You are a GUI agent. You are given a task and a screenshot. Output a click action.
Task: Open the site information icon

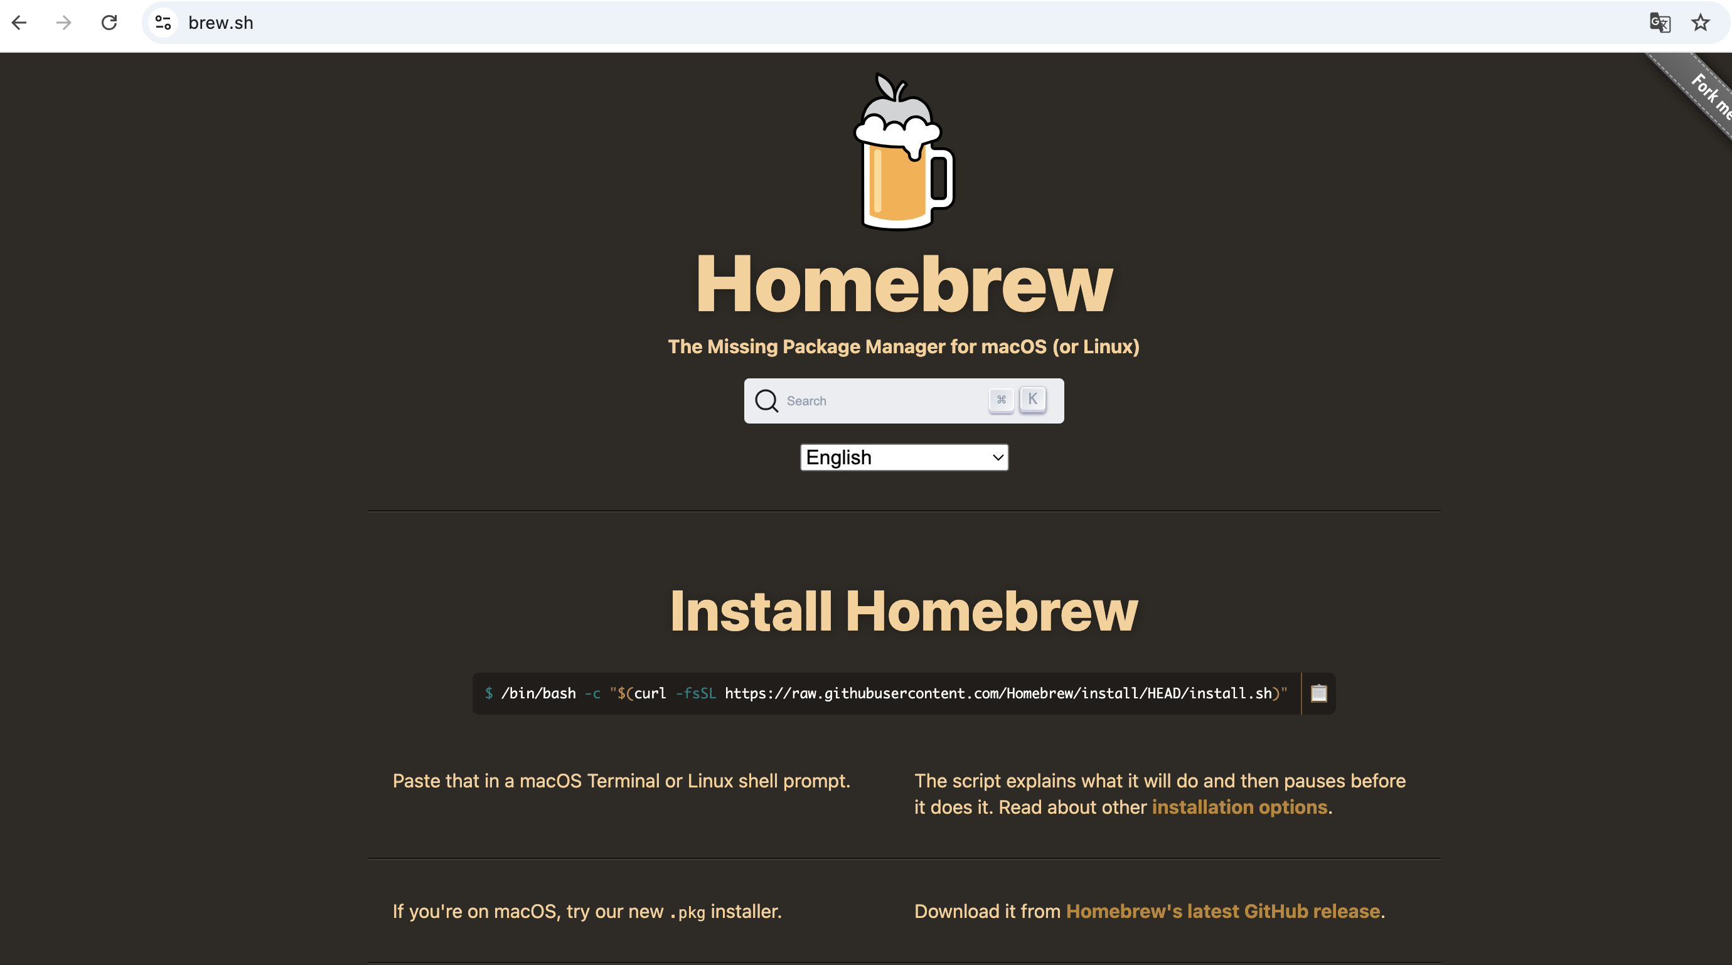point(163,23)
